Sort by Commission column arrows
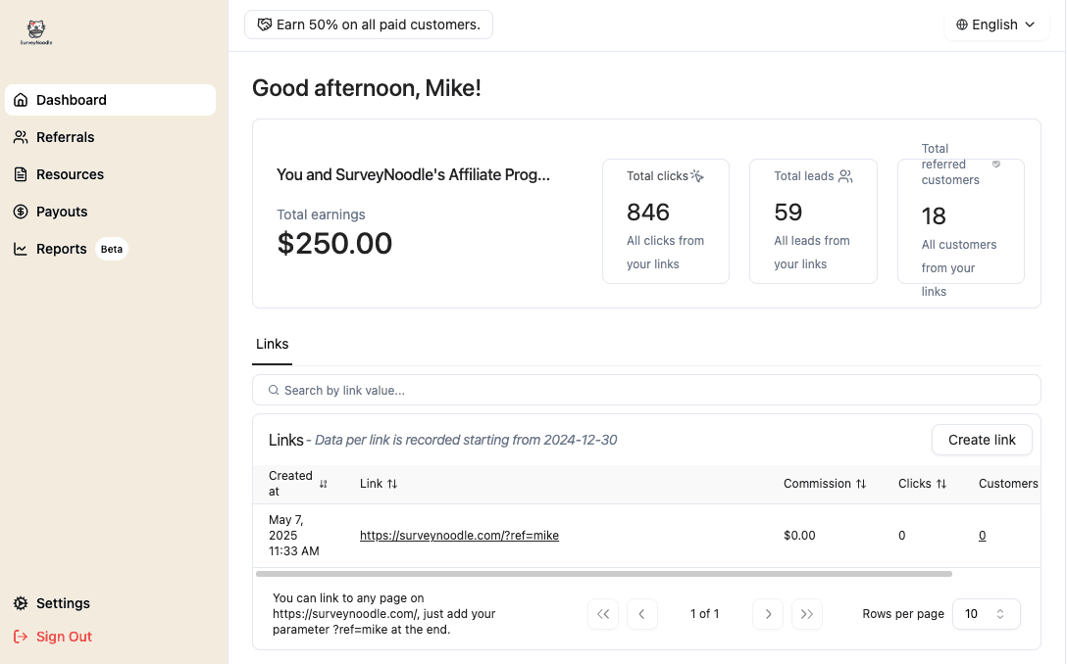 [x=861, y=484]
